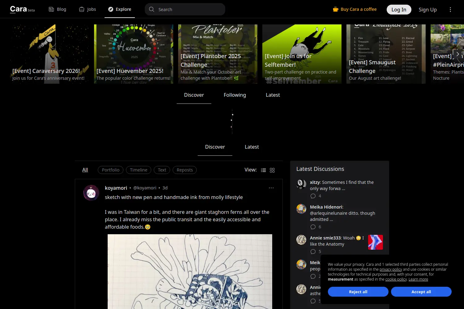Switch to grid view
Image resolution: width=464 pixels, height=309 pixels.
tap(272, 170)
